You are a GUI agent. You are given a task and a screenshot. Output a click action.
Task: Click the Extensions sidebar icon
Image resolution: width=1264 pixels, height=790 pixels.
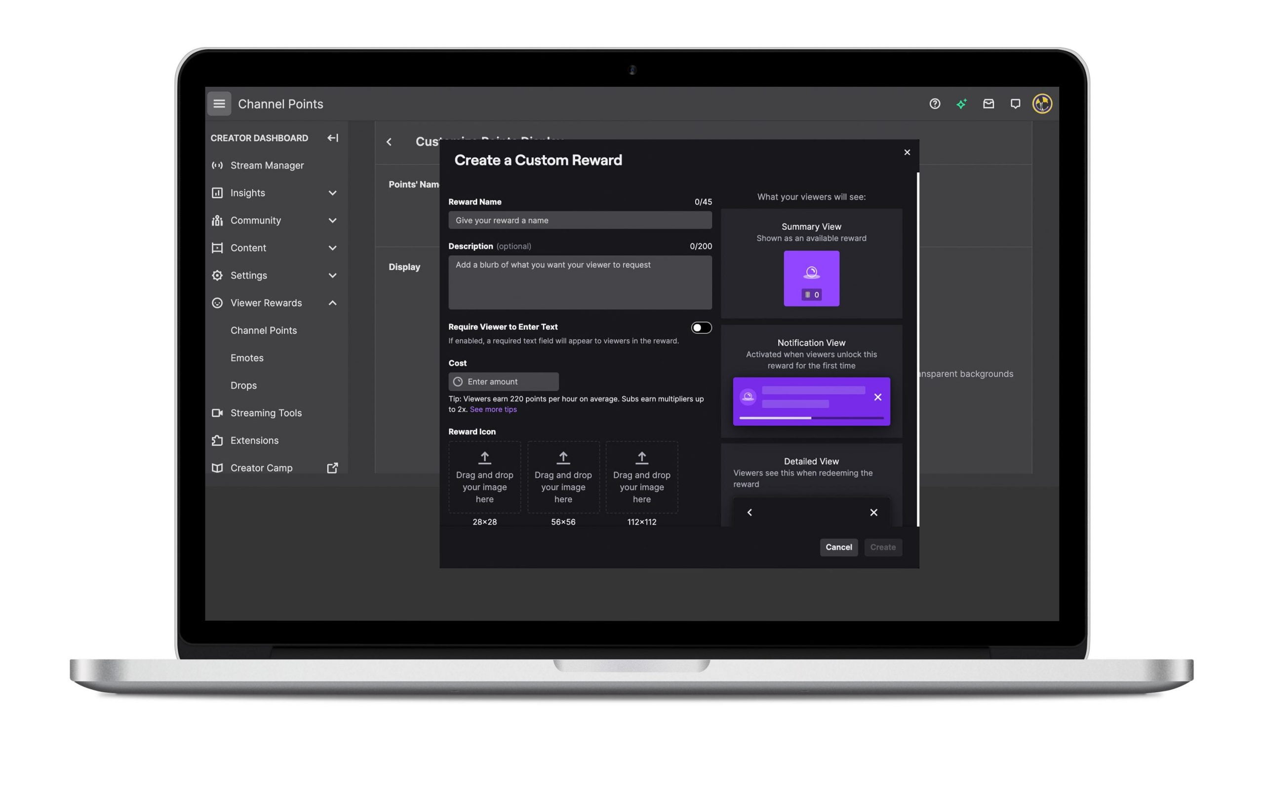[x=217, y=440]
